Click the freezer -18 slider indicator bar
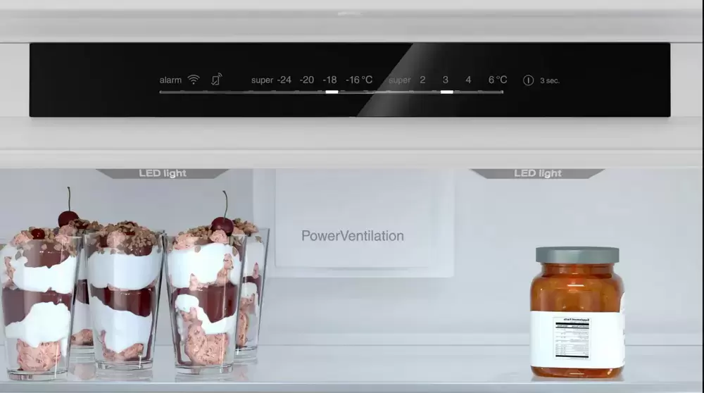Image resolution: width=704 pixels, height=393 pixels. 331,92
